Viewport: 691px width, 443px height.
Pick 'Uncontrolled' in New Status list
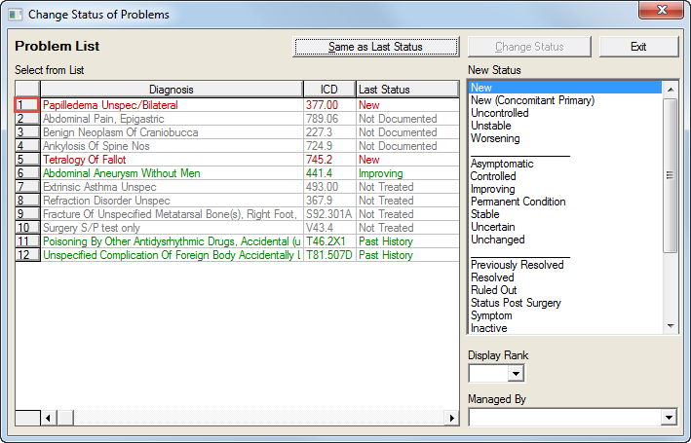[499, 113]
